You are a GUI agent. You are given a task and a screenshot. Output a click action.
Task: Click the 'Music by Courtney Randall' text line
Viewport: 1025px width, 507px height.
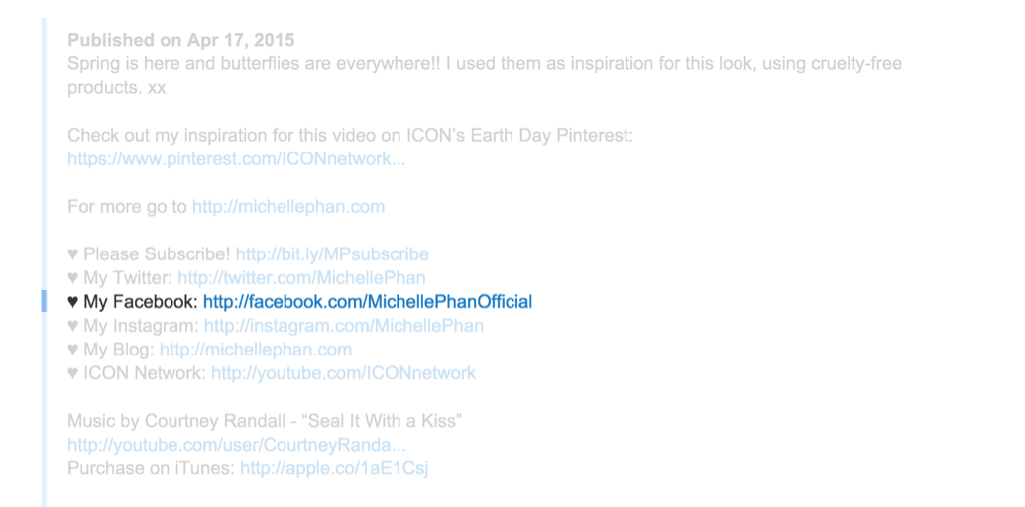pyautogui.click(x=265, y=421)
